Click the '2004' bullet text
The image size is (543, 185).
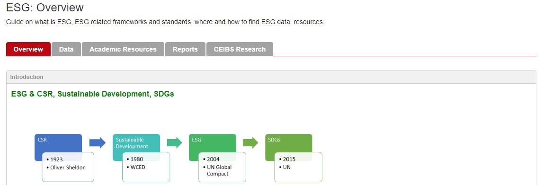tap(214, 159)
